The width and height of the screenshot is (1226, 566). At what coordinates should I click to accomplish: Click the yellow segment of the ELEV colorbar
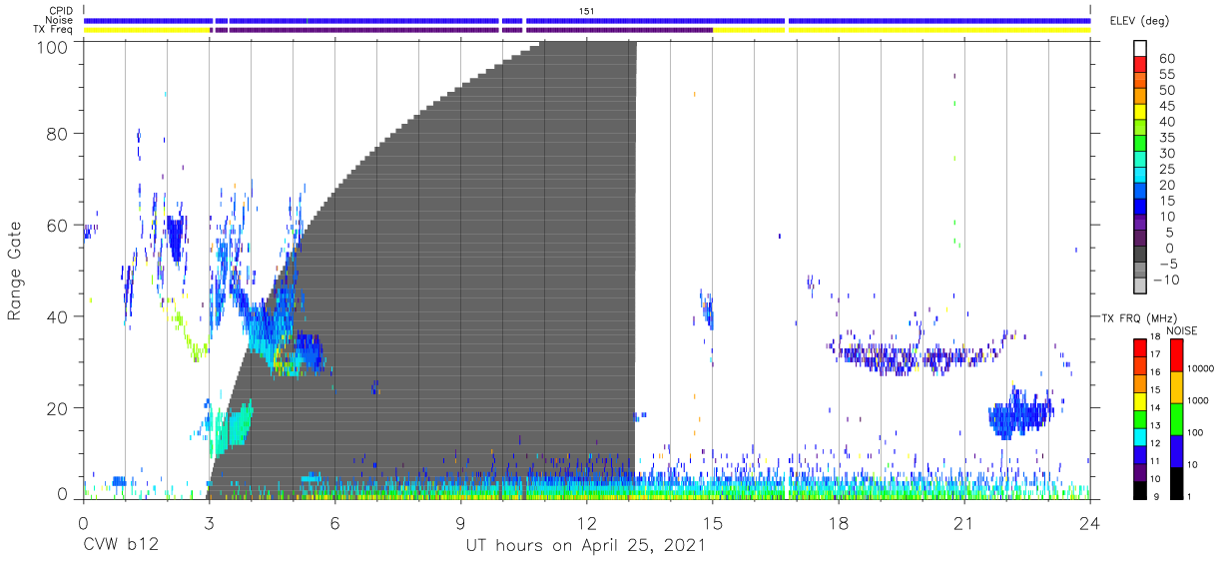pos(1142,114)
